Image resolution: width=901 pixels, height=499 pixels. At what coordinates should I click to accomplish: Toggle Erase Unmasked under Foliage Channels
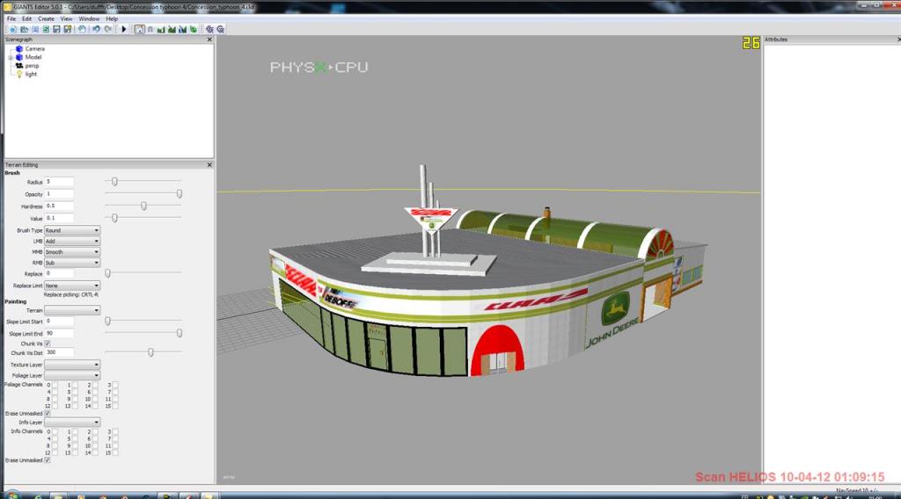coord(48,413)
